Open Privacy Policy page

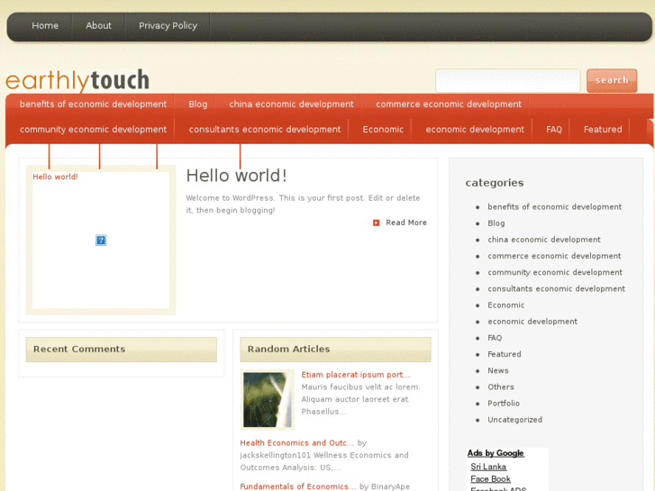tap(168, 25)
